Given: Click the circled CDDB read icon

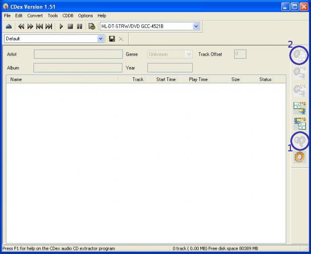Looking at the screenshot, I should [x=300, y=141].
